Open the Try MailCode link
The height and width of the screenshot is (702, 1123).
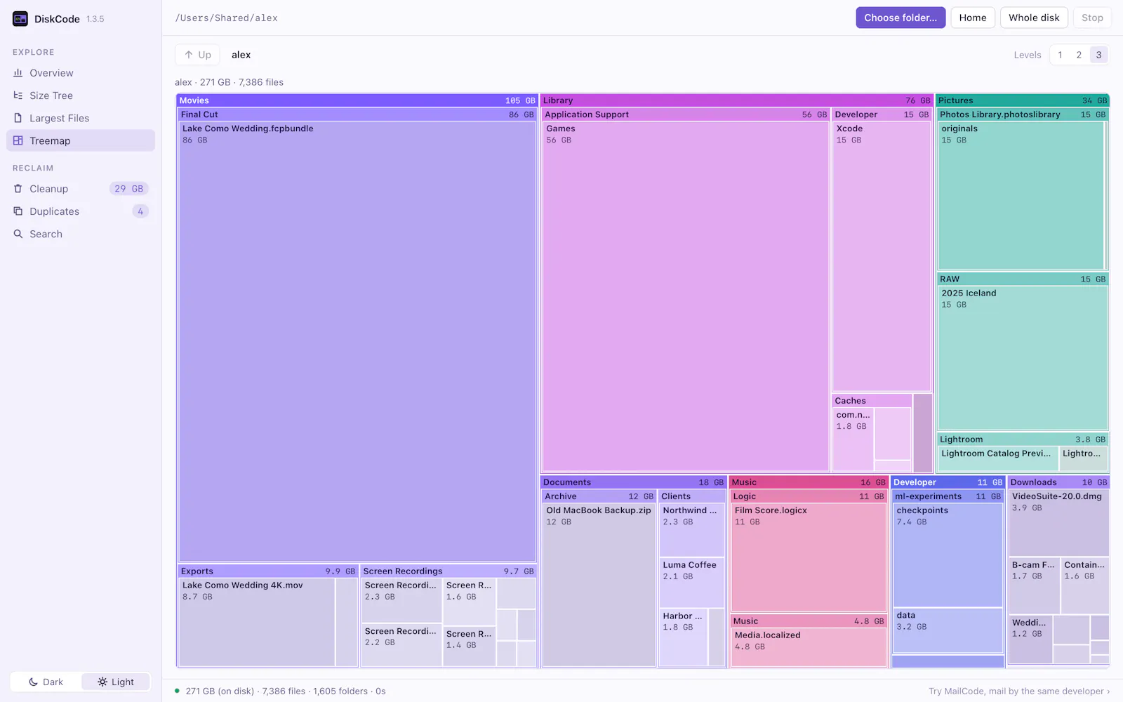point(1019,691)
